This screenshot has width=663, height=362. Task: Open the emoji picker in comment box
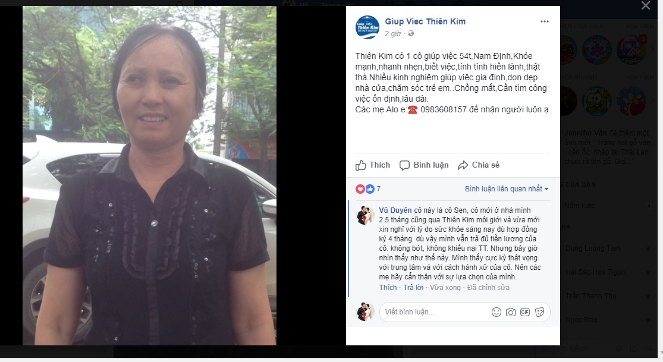coord(497,312)
